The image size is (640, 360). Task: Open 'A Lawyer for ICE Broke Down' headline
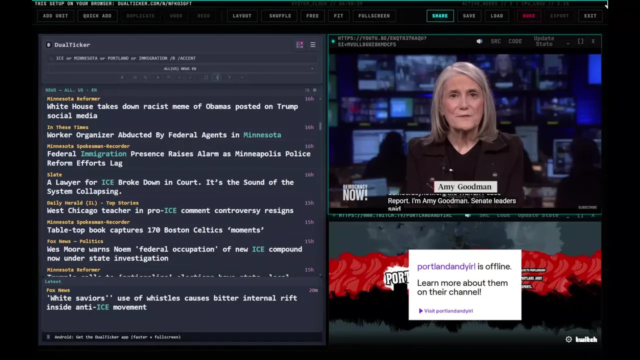[x=170, y=187]
